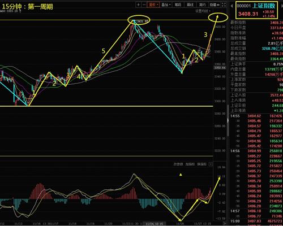Select tick row 15:00 3407.03
283x226 pixels.
coord(256,221)
